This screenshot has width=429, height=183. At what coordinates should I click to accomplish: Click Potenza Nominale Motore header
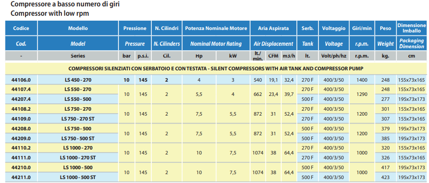pos(216,28)
